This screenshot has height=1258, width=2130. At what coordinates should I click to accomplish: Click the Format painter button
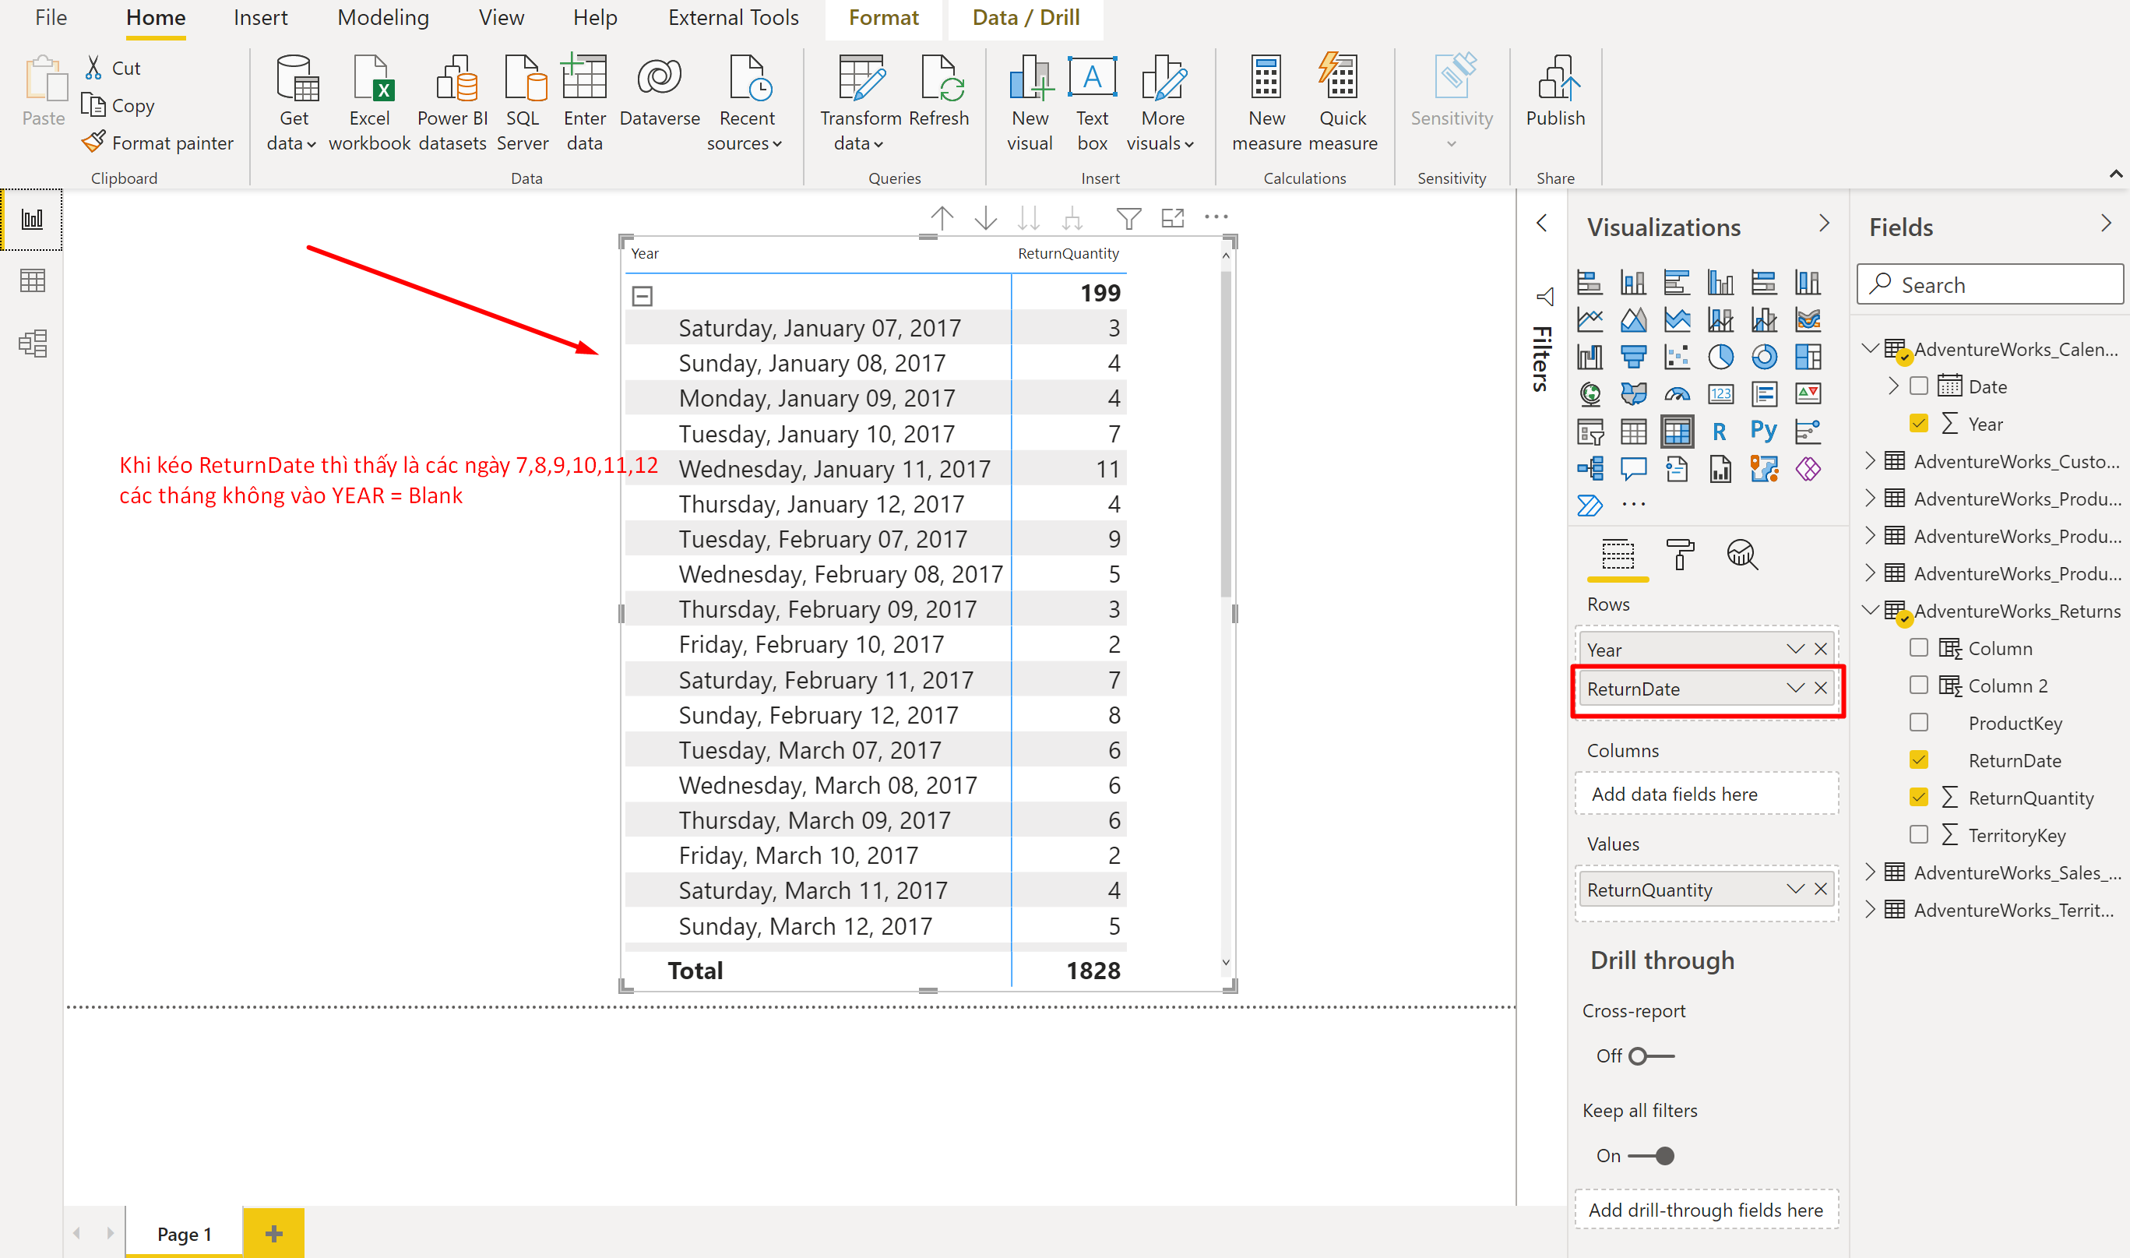[x=157, y=143]
